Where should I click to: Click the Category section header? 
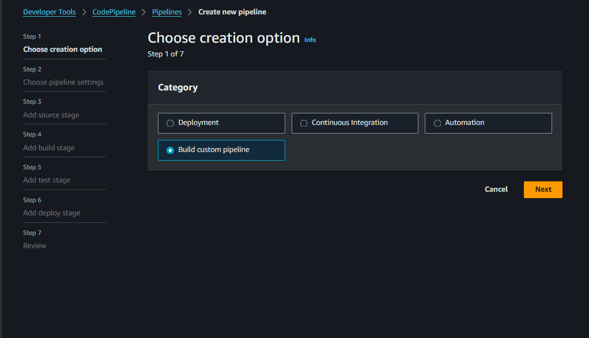(x=178, y=88)
